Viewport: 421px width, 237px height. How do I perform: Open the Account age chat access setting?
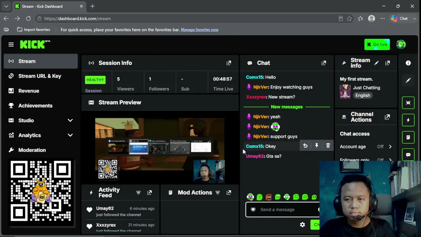point(366,146)
